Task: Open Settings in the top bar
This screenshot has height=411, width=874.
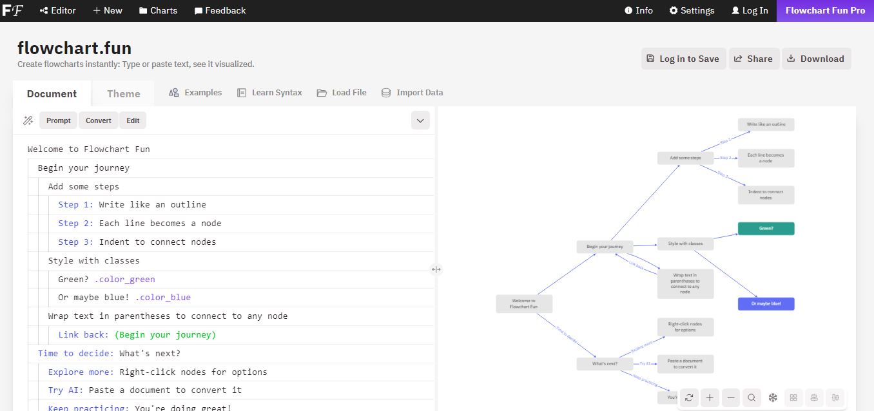Action: click(x=692, y=10)
